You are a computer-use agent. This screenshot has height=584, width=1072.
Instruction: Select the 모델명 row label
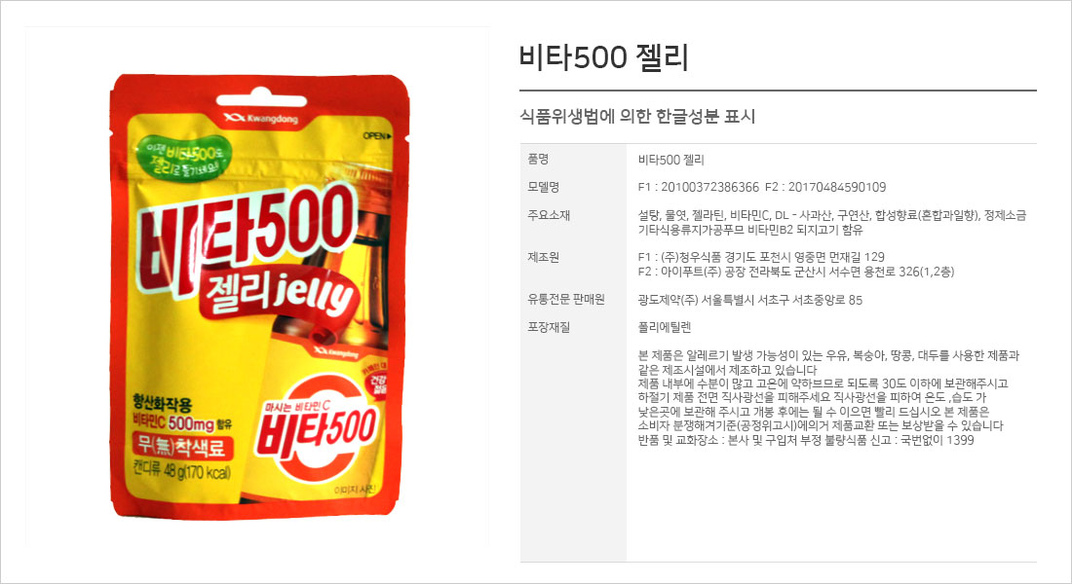click(544, 187)
